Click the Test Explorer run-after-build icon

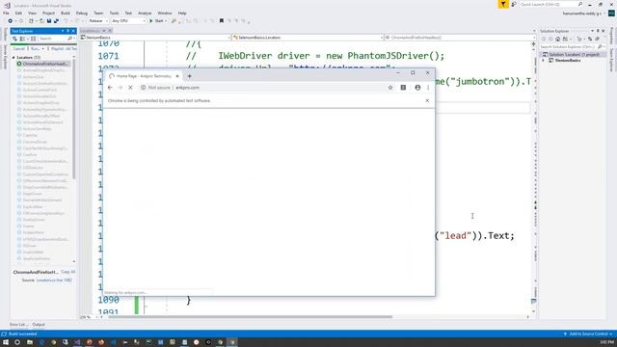(x=14, y=39)
